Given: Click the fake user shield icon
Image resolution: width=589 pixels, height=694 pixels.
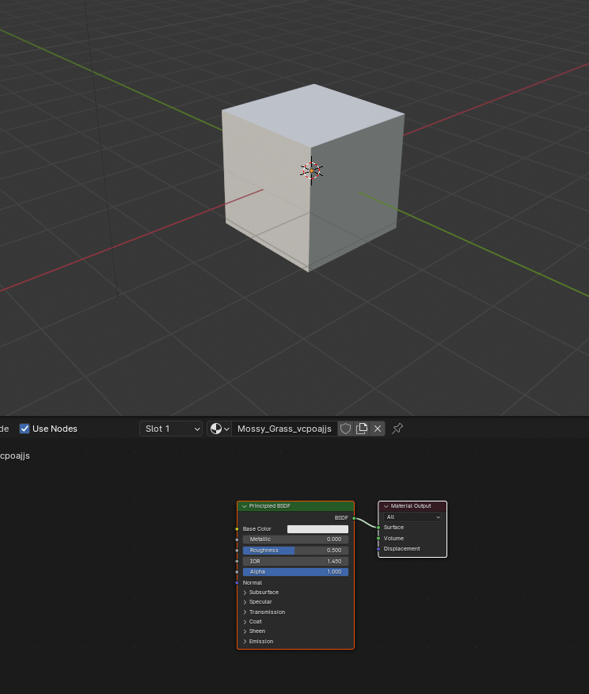Looking at the screenshot, I should 345,429.
